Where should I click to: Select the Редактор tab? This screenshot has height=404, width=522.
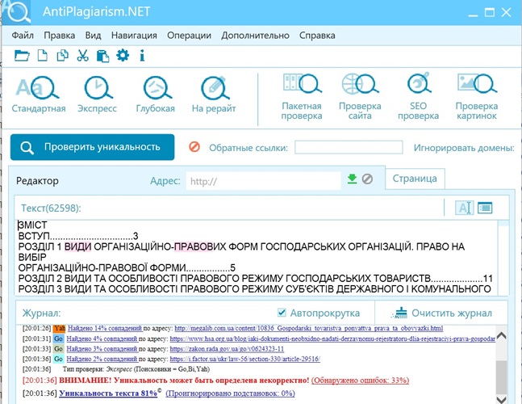[x=37, y=181]
